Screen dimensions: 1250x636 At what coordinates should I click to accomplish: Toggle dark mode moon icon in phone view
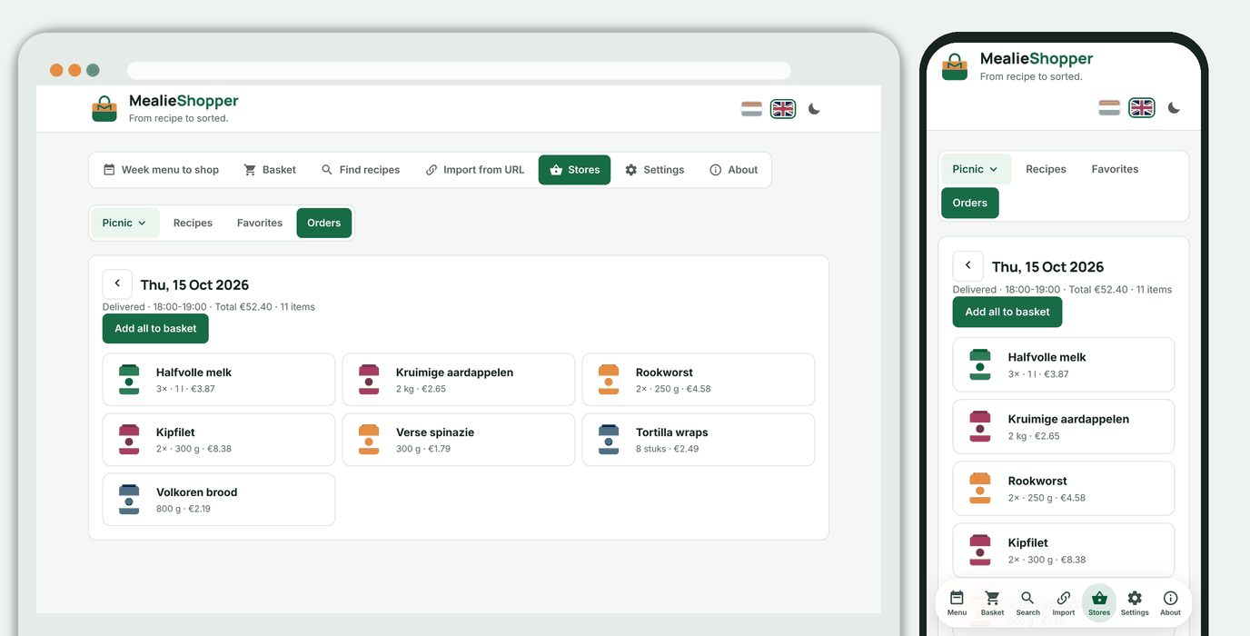pyautogui.click(x=1174, y=108)
